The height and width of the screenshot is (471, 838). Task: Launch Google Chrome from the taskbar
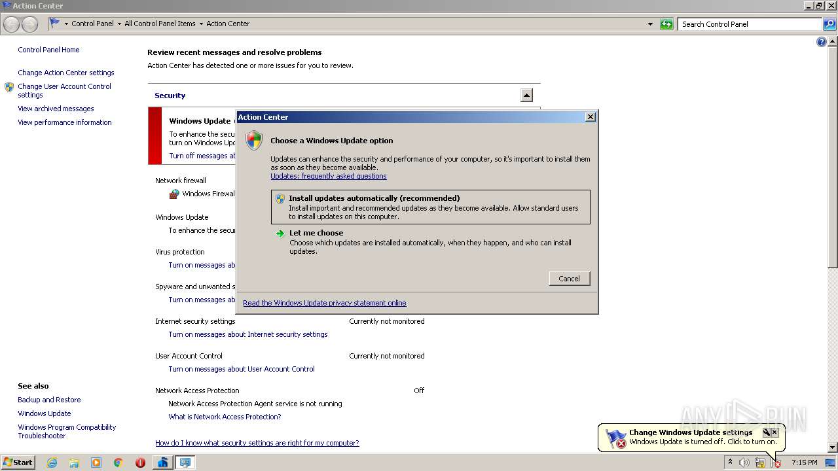click(x=118, y=462)
